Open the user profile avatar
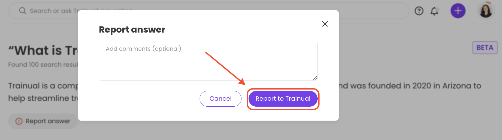The width and height of the screenshot is (502, 140). click(486, 11)
